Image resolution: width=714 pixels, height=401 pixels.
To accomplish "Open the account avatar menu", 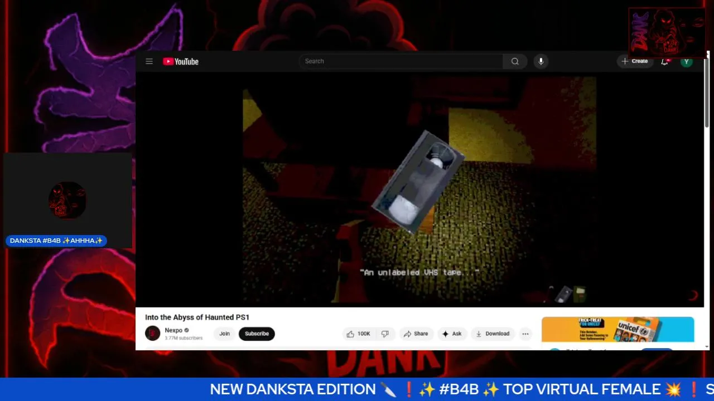I will click(687, 61).
